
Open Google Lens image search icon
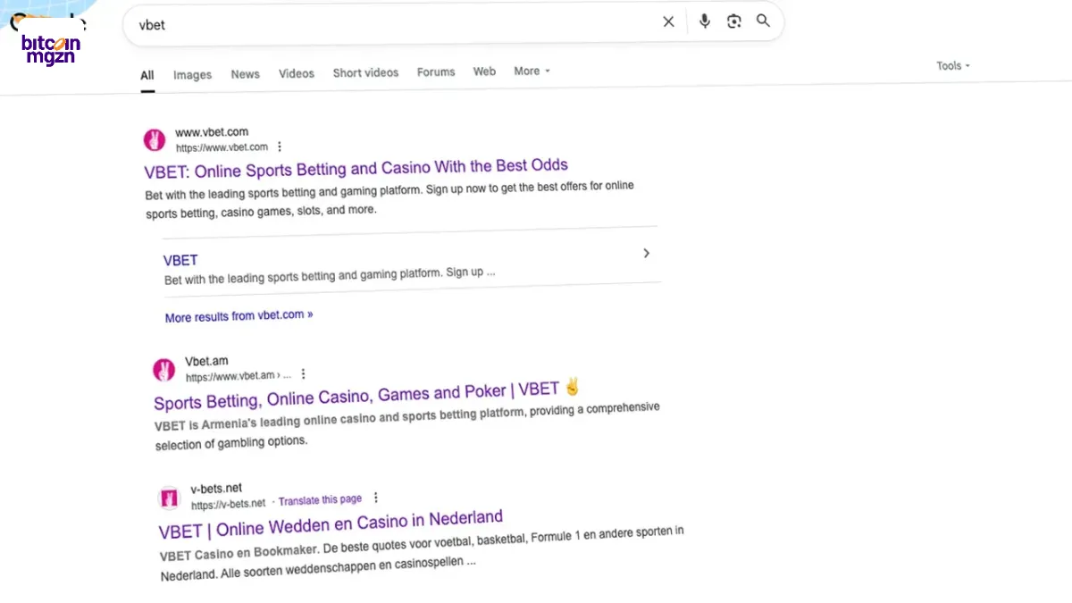734,21
